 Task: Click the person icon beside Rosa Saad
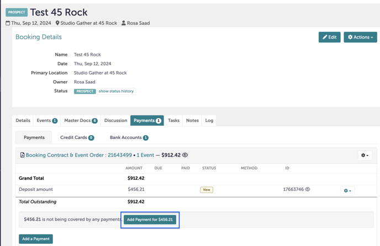[124, 23]
